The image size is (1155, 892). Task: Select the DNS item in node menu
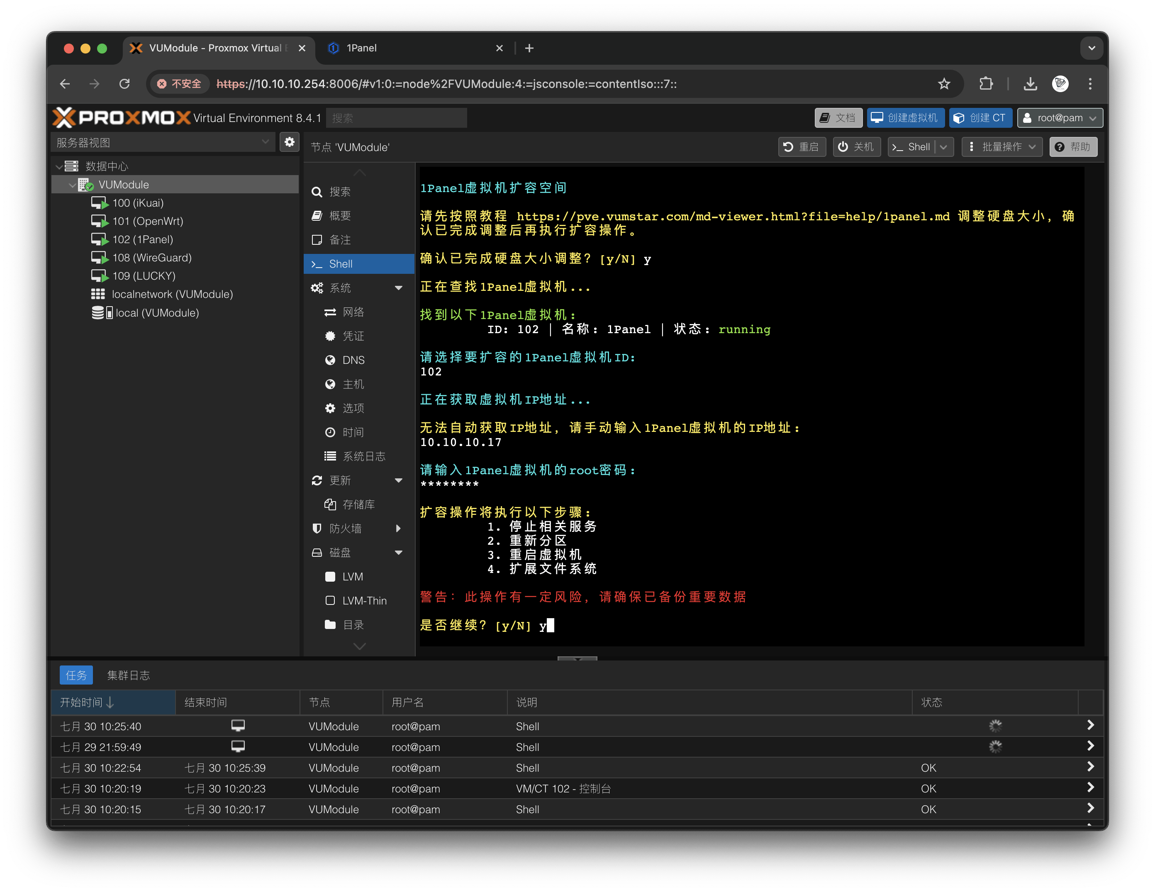(x=353, y=360)
